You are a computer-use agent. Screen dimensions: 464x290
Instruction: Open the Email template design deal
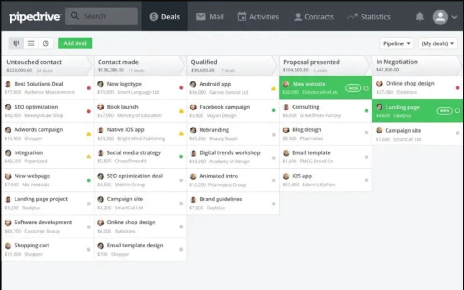point(140,250)
